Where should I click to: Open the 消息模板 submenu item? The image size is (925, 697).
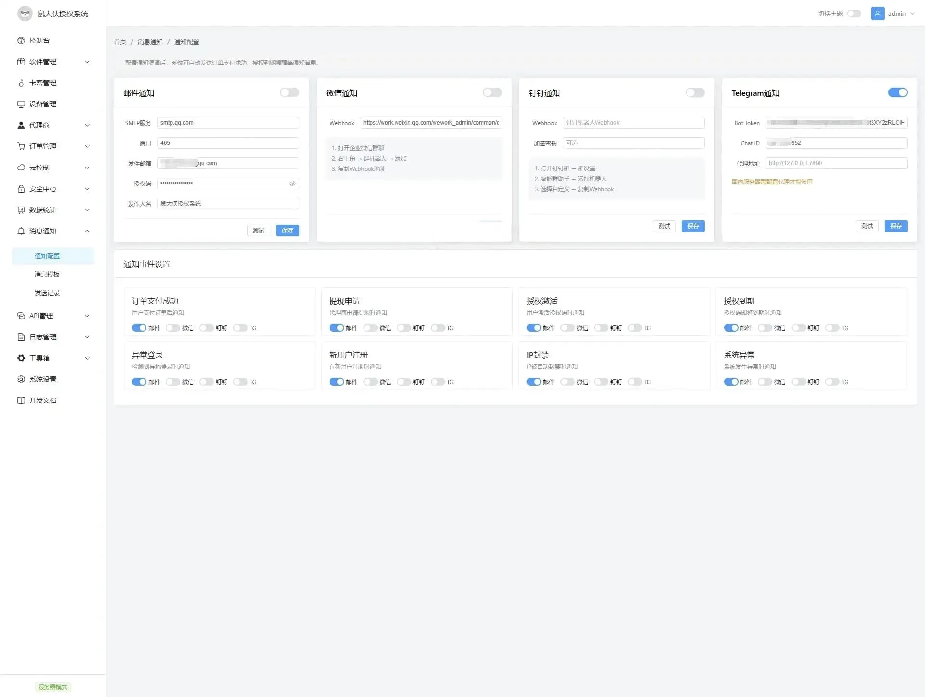tap(47, 274)
